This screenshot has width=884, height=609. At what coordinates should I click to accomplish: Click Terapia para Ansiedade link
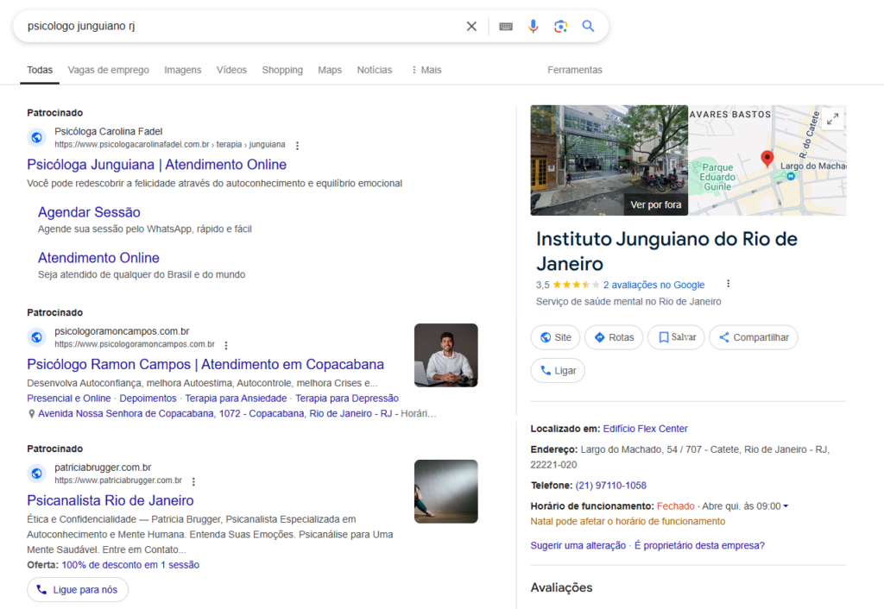click(x=236, y=399)
